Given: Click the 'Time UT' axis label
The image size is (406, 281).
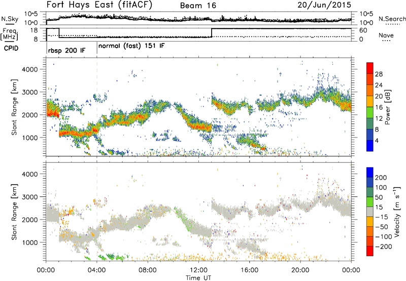Looking at the screenshot, I should 198,278.
